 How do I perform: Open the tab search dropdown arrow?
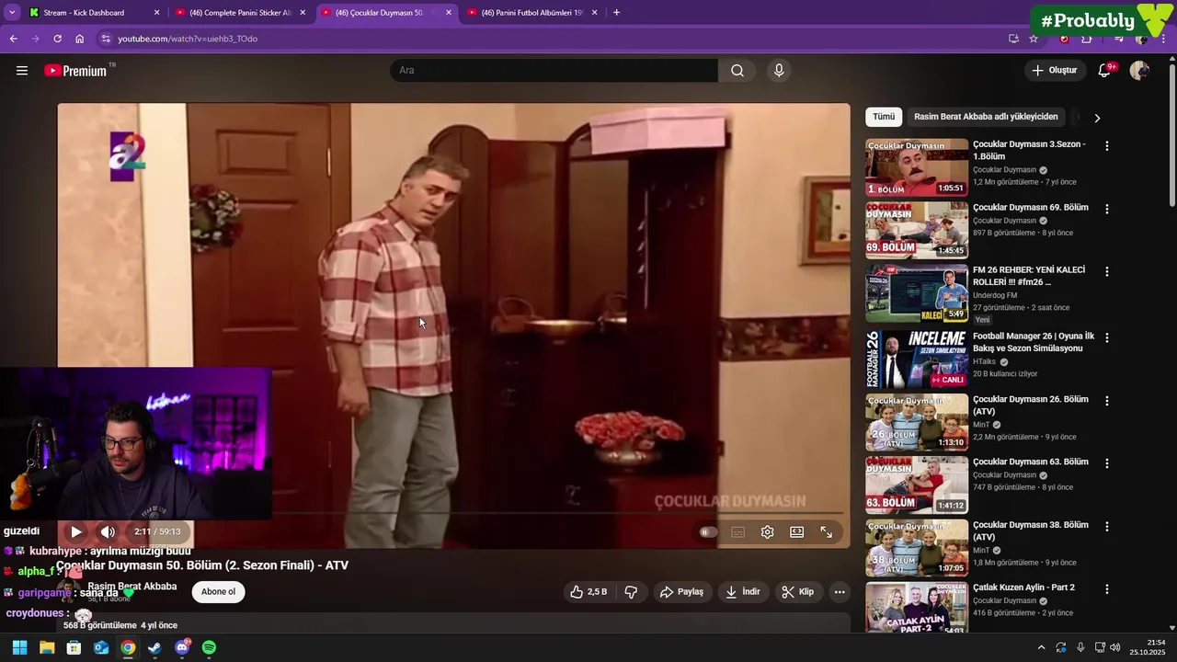point(12,13)
